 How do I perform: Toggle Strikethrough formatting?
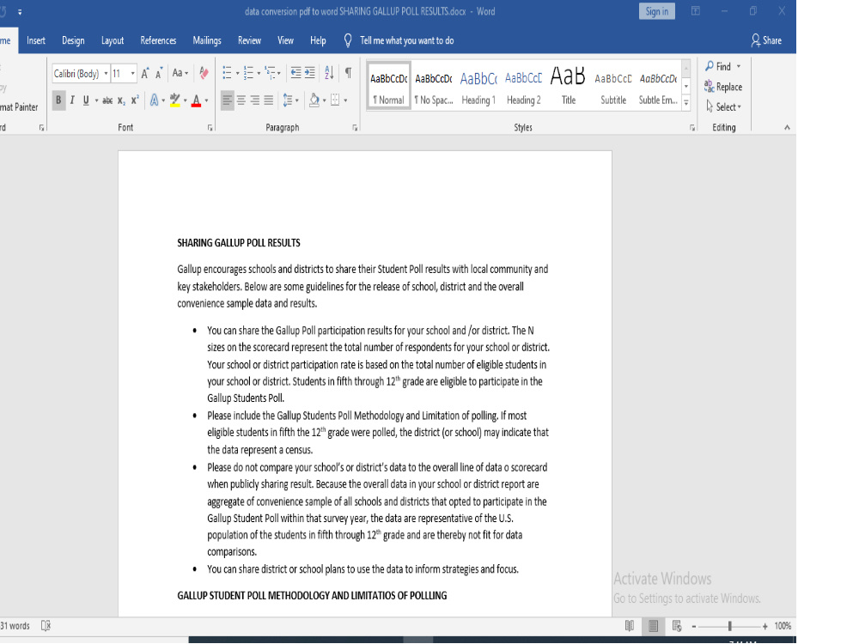point(107,100)
